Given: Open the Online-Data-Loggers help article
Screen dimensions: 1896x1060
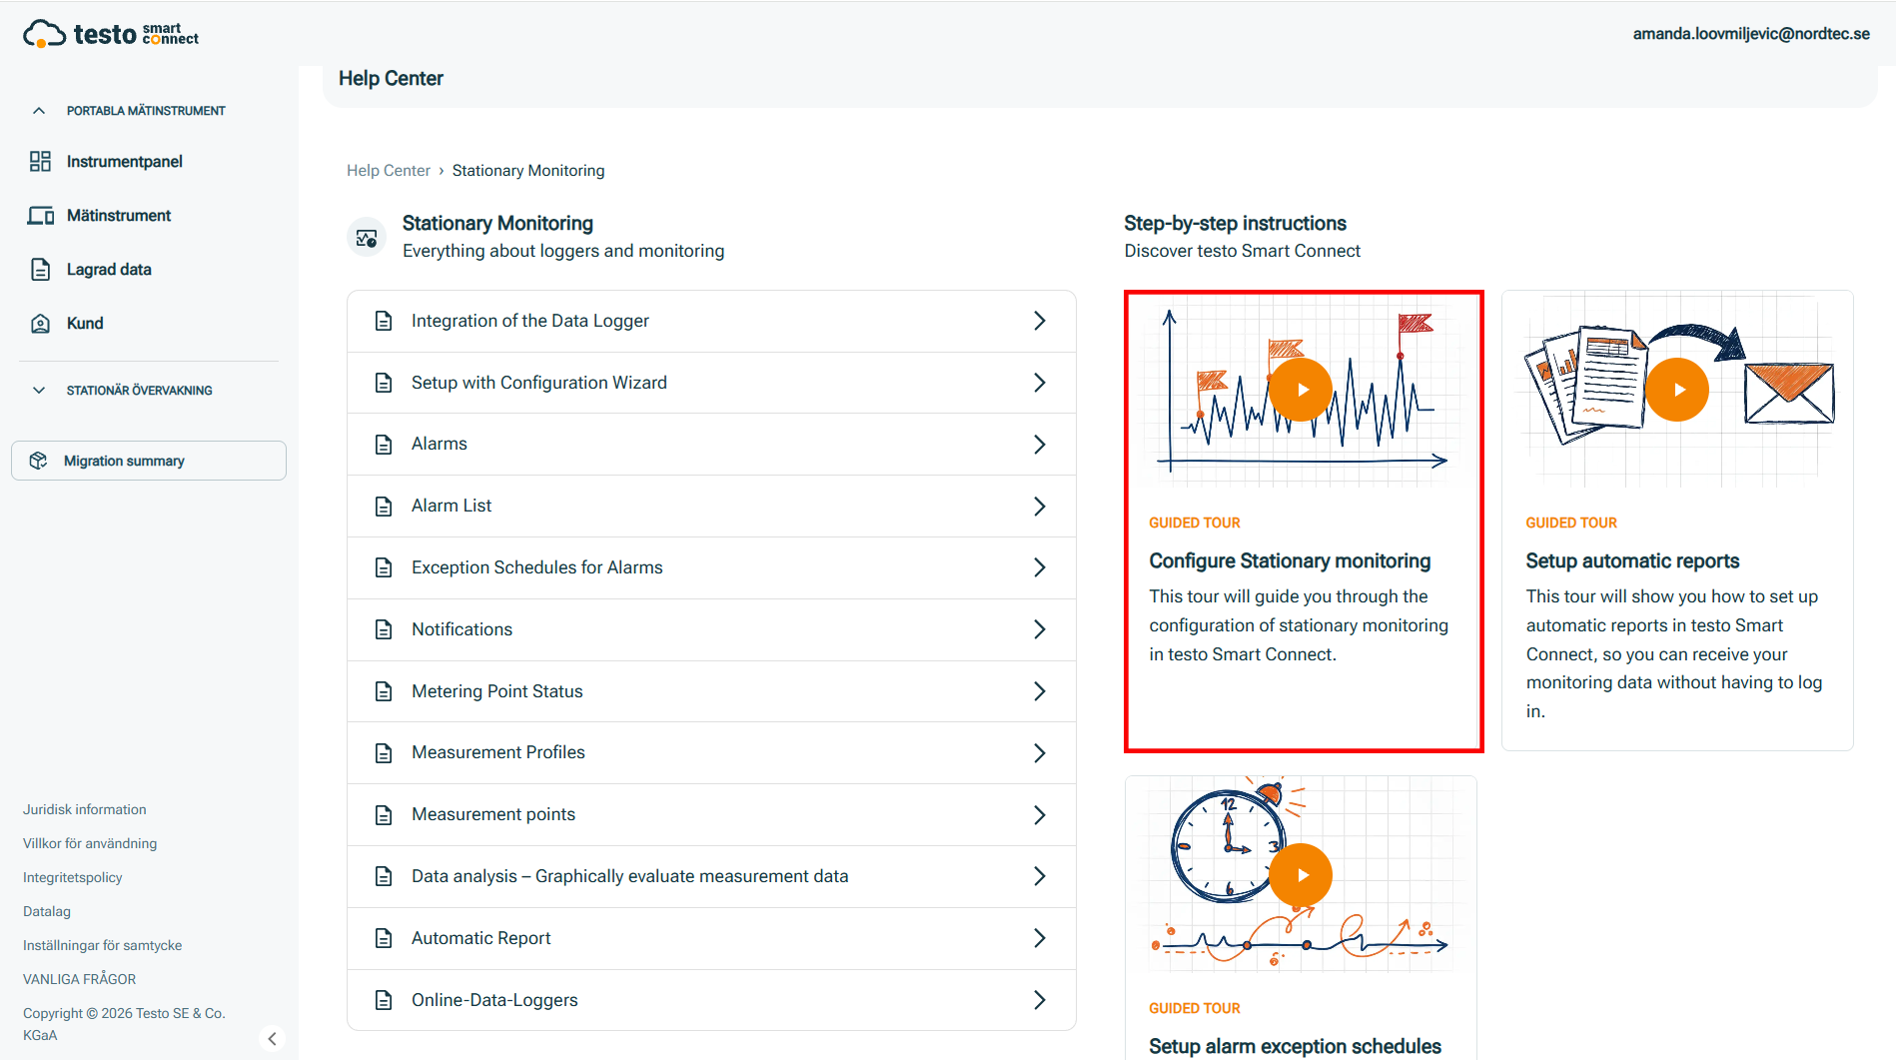Looking at the screenshot, I should tap(711, 1000).
